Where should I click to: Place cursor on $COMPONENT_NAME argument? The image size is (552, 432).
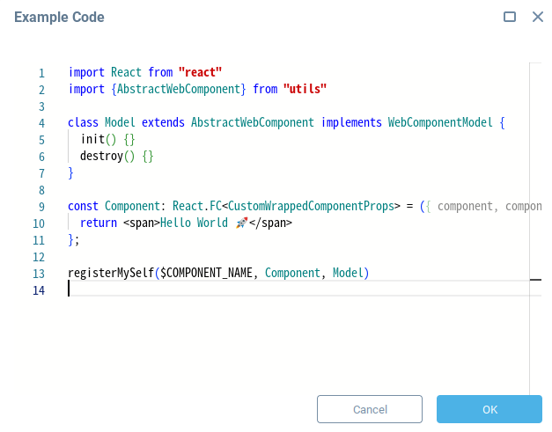tap(206, 273)
